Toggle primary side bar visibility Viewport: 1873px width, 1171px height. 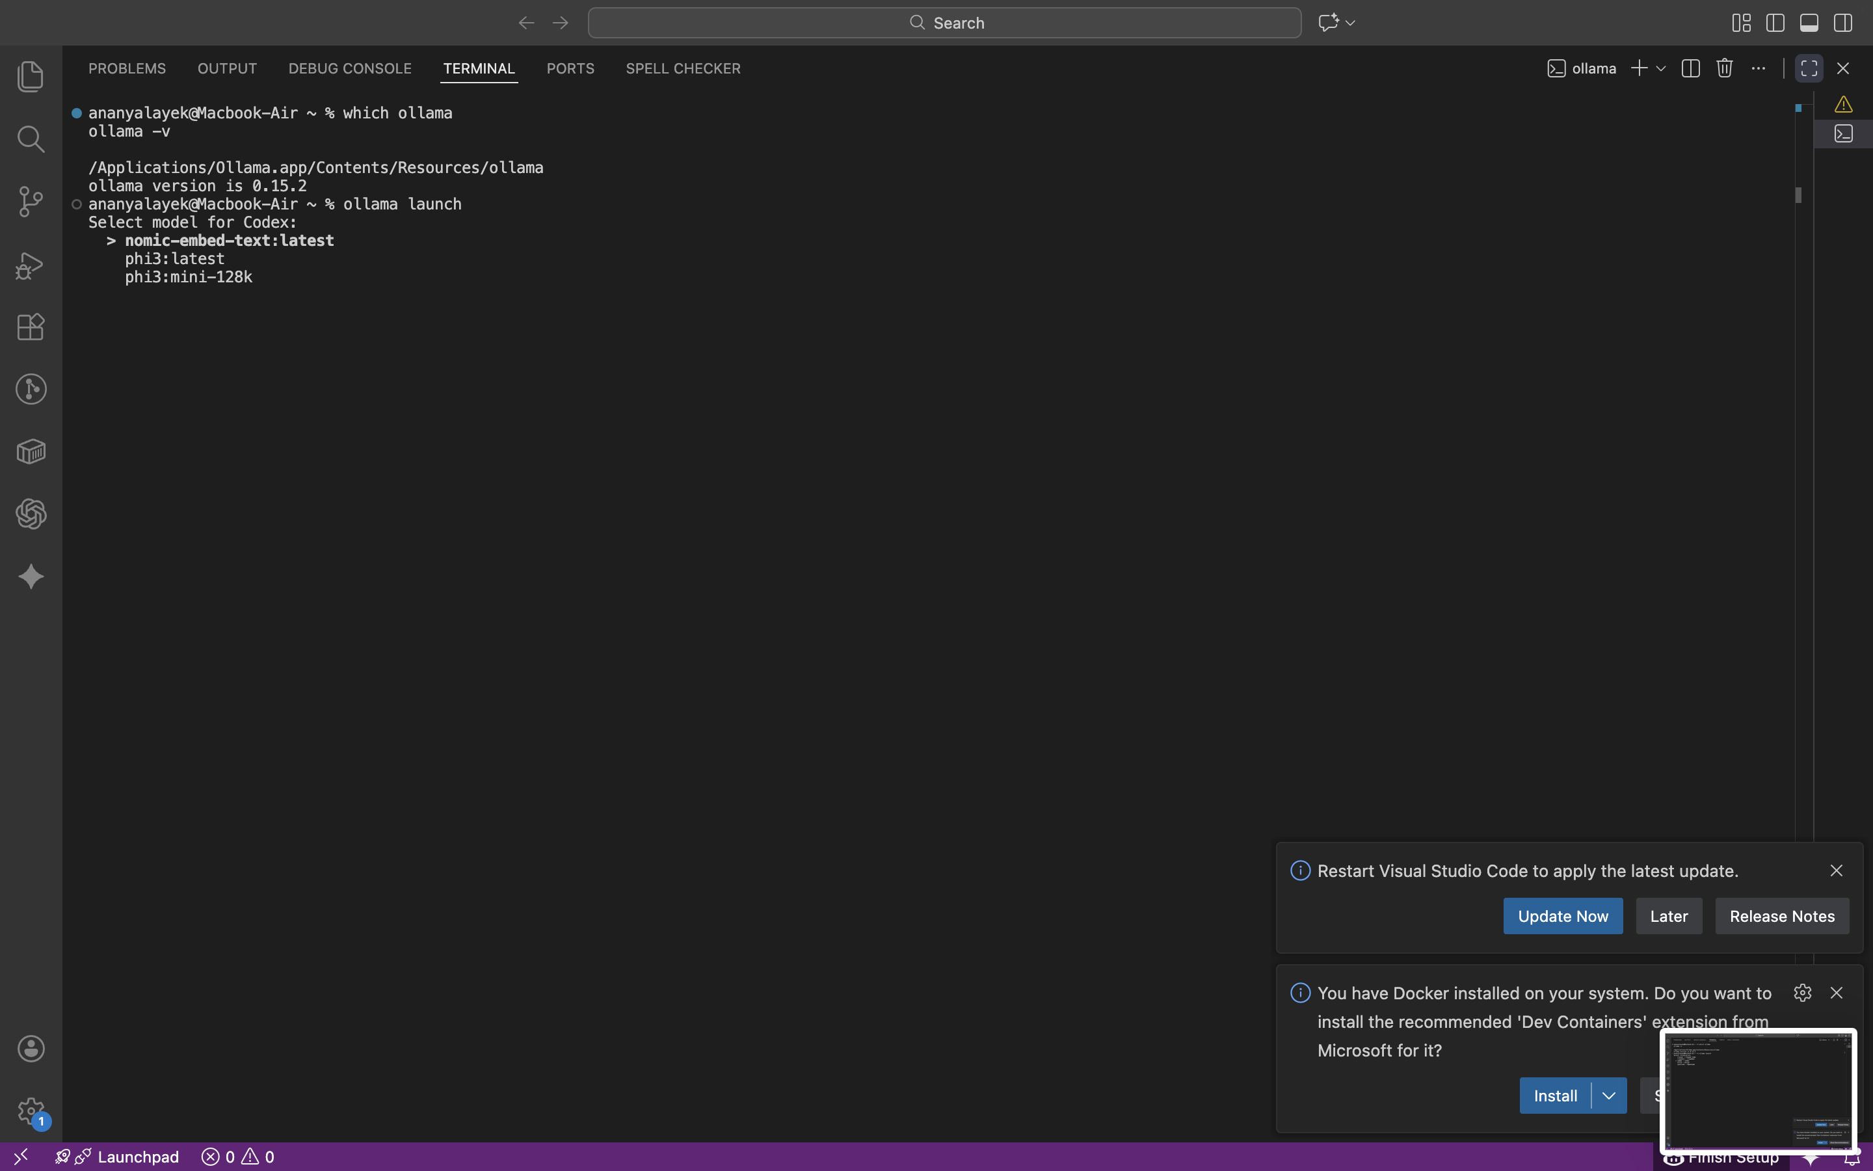(x=1775, y=23)
